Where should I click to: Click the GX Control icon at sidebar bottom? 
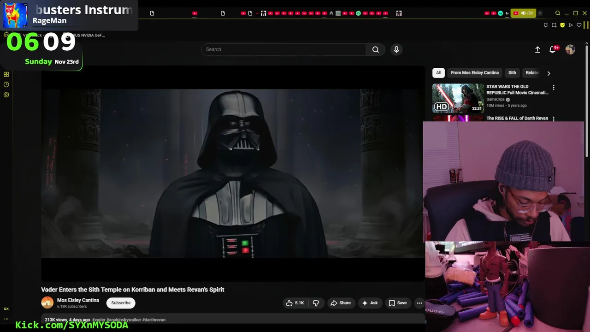[6, 308]
